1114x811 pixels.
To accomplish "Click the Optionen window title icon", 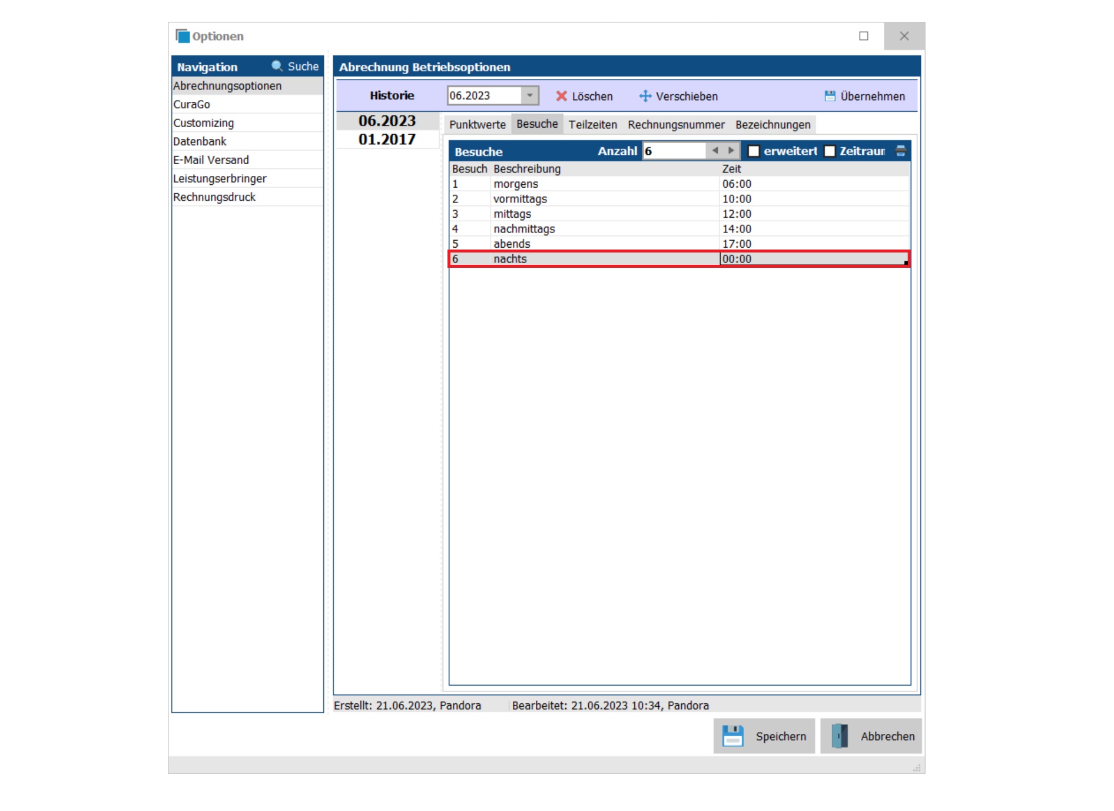I will pyautogui.click(x=183, y=36).
